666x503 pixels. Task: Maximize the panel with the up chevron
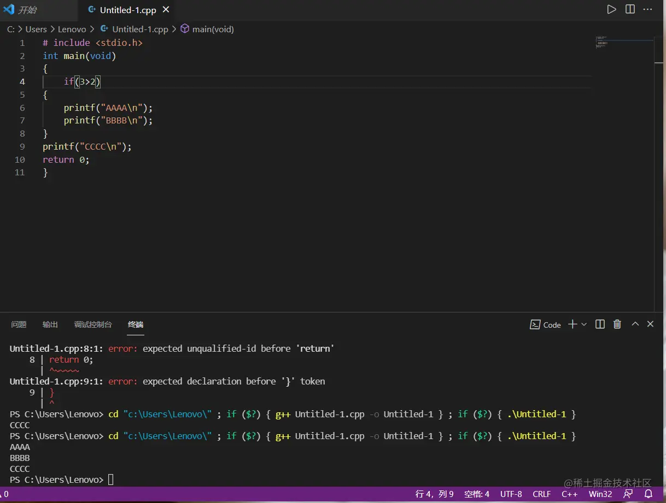635,324
